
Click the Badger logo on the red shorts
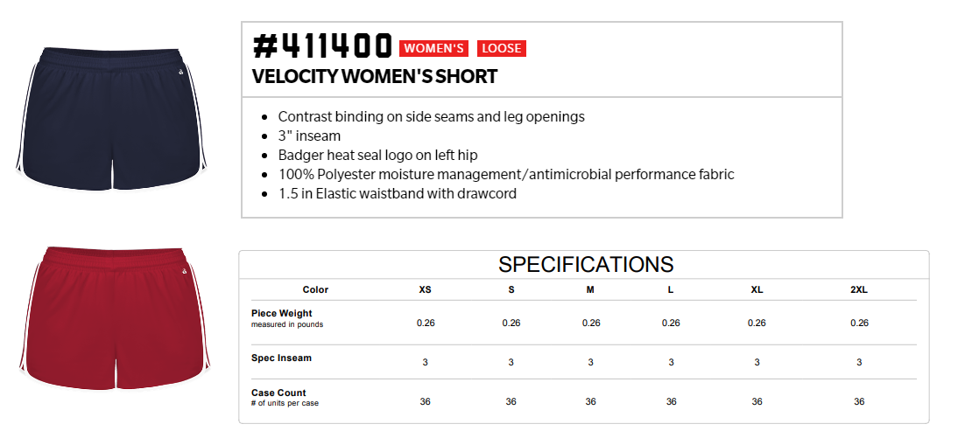184,270
